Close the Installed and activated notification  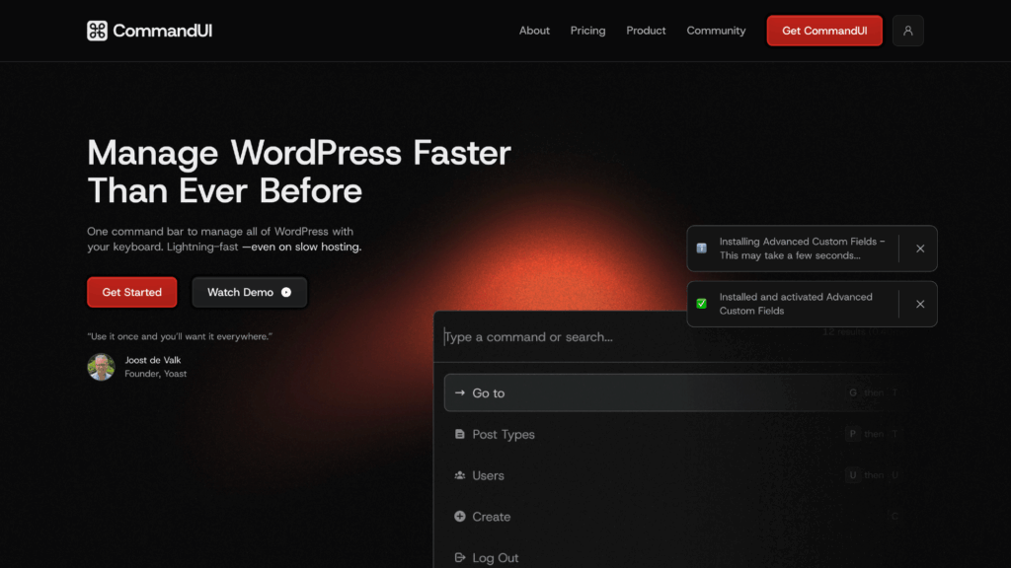(920, 304)
